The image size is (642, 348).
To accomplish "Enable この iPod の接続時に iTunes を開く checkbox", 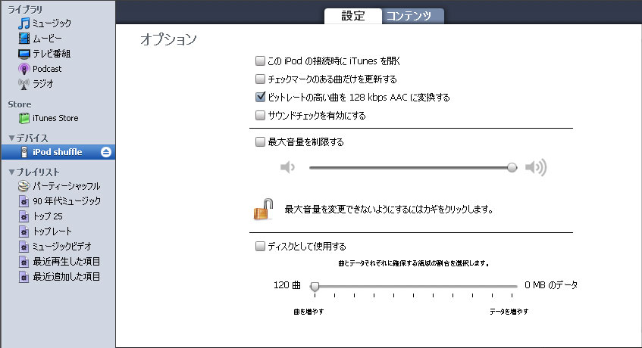I will (x=260, y=61).
